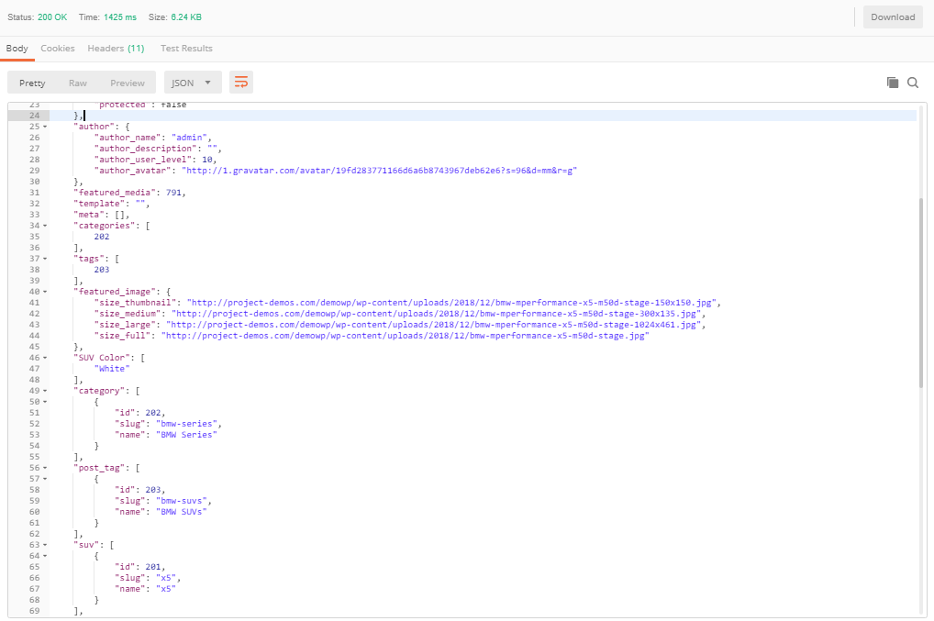The image size is (934, 621).
Task: Click the wrap lines icon
Action: [240, 83]
